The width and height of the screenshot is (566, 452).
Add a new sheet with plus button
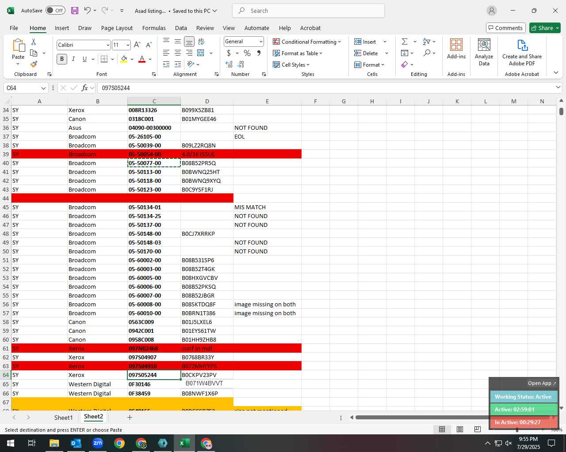[x=130, y=417]
